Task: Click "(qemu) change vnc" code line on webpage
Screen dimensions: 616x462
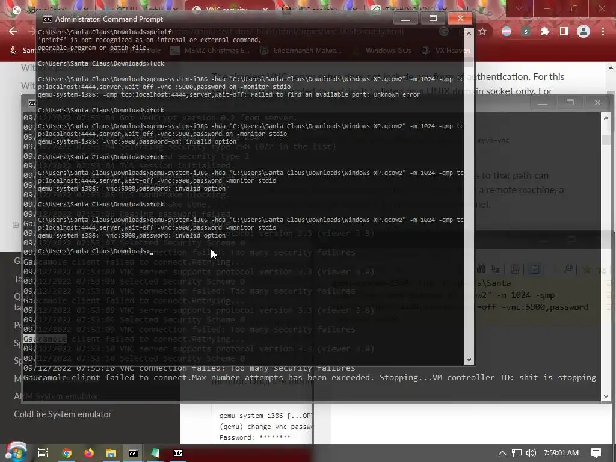Action: point(265,427)
